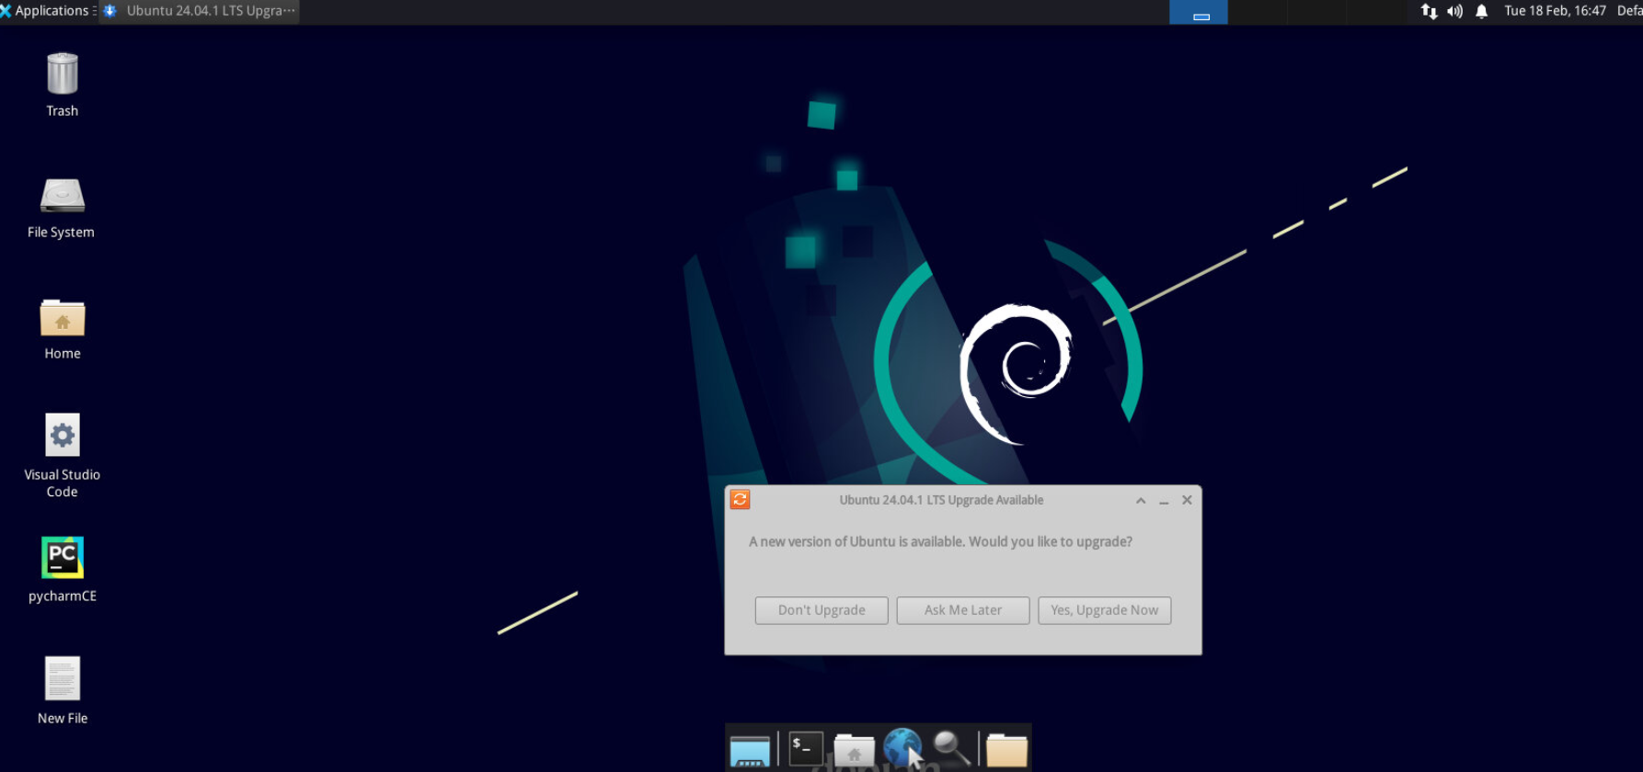This screenshot has height=772, width=1643.
Task: Open notifications bell in top panel
Action: [1481, 11]
